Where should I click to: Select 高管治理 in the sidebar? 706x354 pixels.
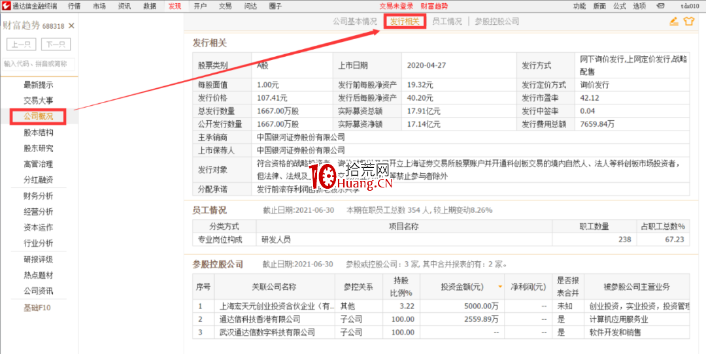click(x=39, y=164)
